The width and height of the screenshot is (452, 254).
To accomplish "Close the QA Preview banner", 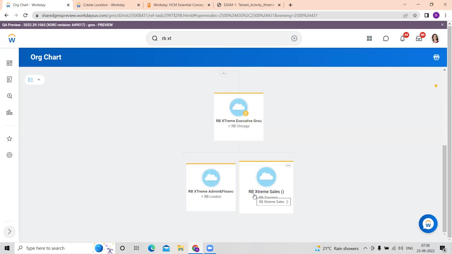I will [x=442, y=25].
